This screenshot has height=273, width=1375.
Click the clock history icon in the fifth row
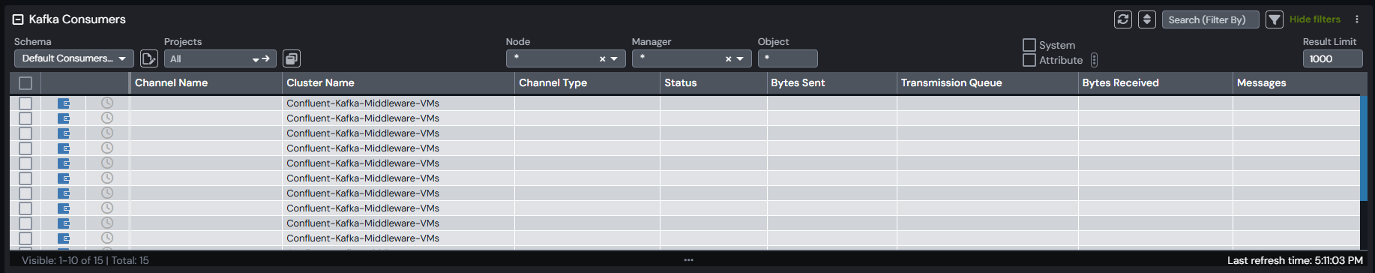[x=107, y=163]
